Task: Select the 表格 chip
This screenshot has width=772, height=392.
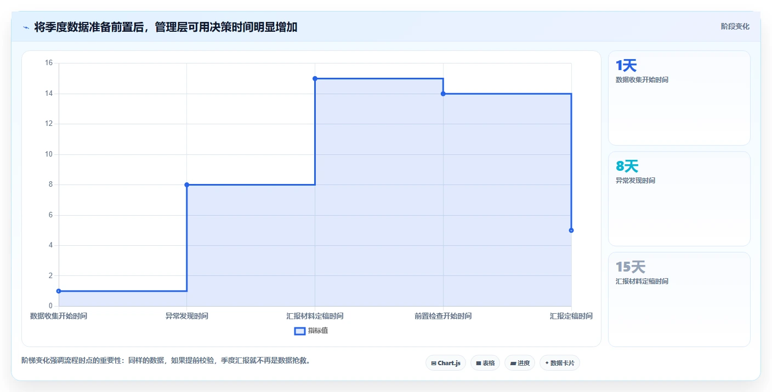Action: 485,363
